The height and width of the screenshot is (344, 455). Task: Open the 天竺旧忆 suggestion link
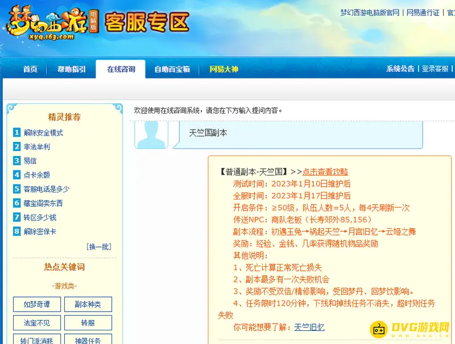pos(309,327)
